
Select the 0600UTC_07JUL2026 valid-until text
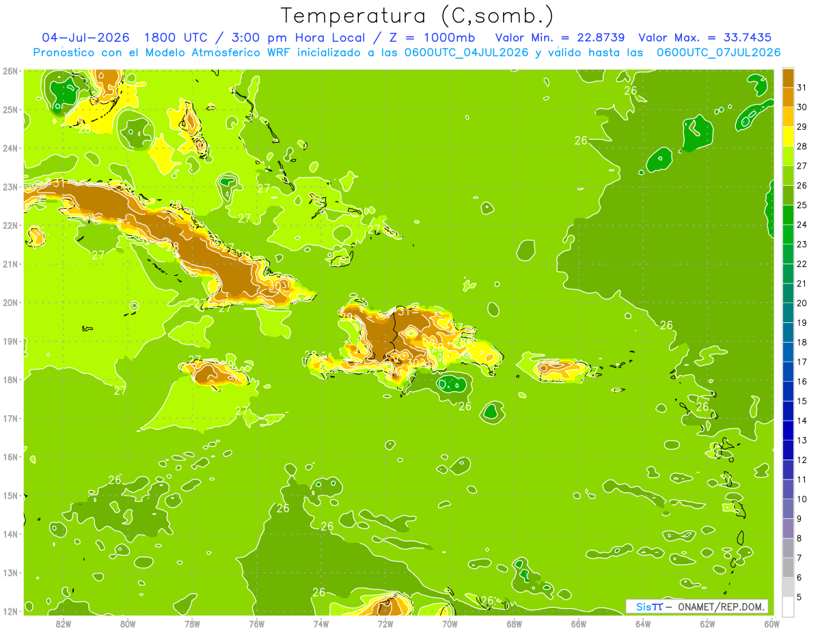click(x=718, y=53)
